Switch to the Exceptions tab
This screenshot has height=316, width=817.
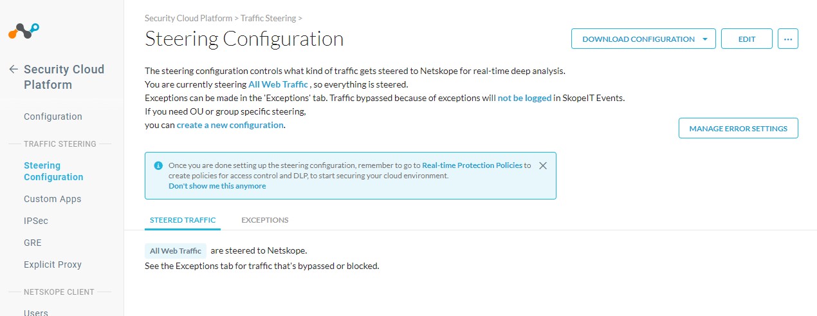tap(264, 220)
